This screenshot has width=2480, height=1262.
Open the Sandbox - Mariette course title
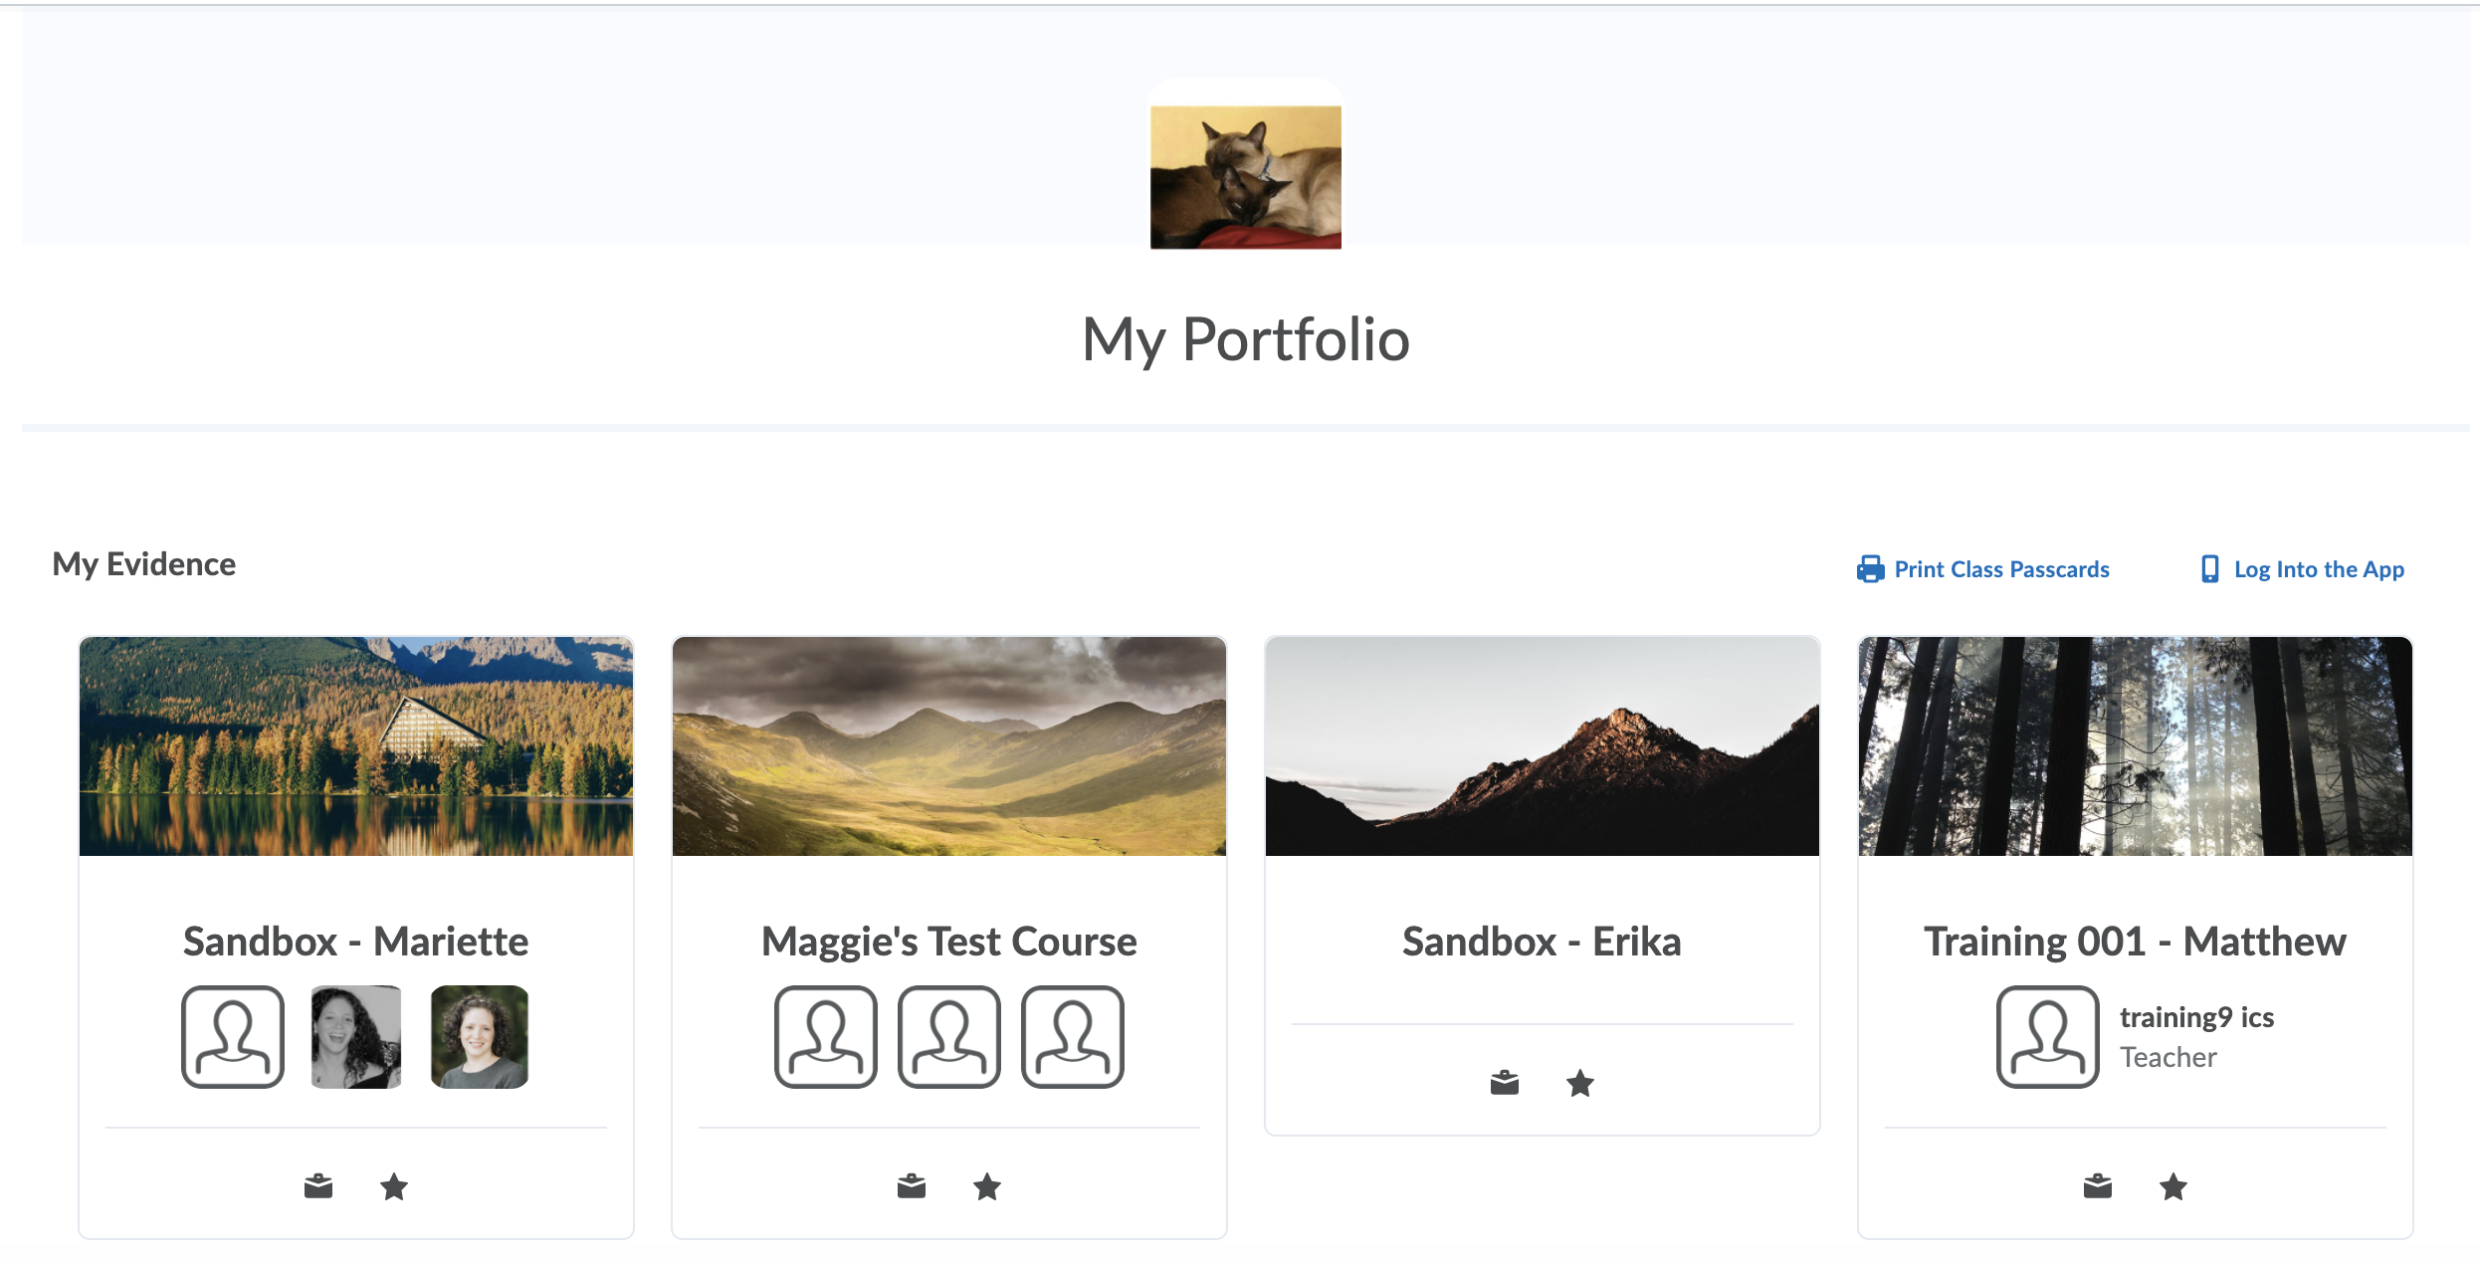355,942
